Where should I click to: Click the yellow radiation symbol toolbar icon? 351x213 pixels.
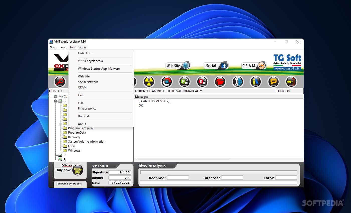click(149, 82)
